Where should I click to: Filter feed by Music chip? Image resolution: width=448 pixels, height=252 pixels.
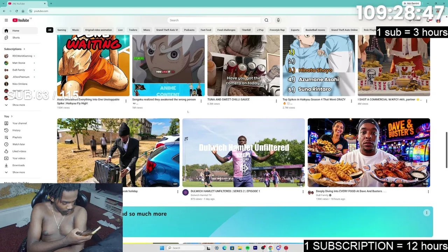pos(76,30)
